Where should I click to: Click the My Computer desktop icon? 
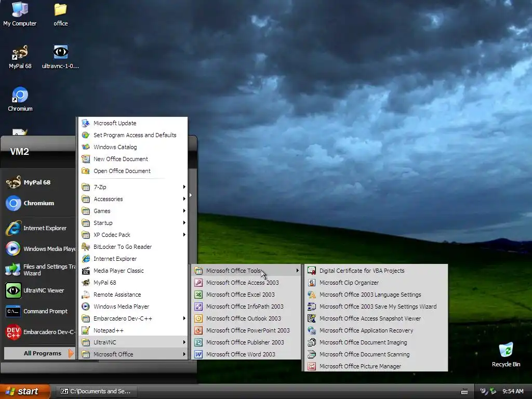[20, 14]
